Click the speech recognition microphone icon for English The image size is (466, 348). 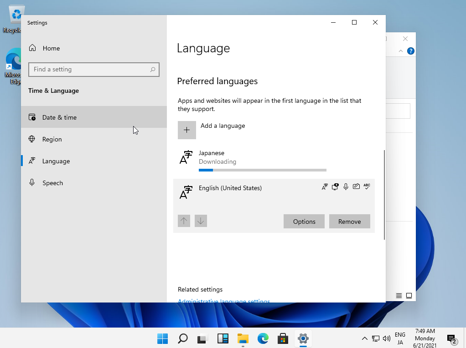pyautogui.click(x=346, y=187)
